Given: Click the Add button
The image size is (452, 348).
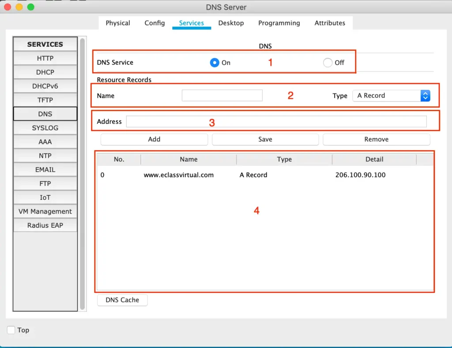Looking at the screenshot, I should [154, 139].
